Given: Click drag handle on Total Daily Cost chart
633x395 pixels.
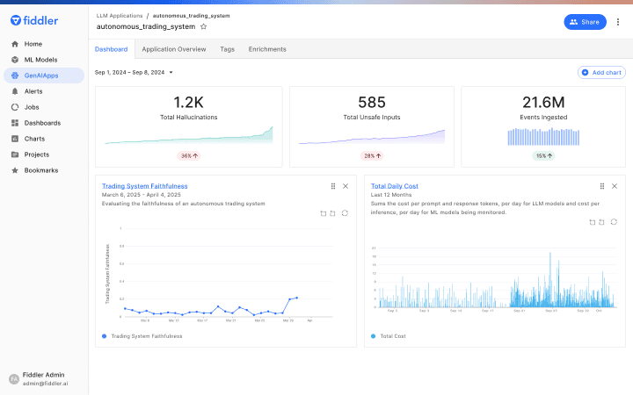Looking at the screenshot, I should click(602, 186).
